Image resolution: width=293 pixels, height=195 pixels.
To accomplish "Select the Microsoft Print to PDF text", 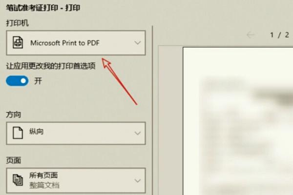I will (x=65, y=43).
